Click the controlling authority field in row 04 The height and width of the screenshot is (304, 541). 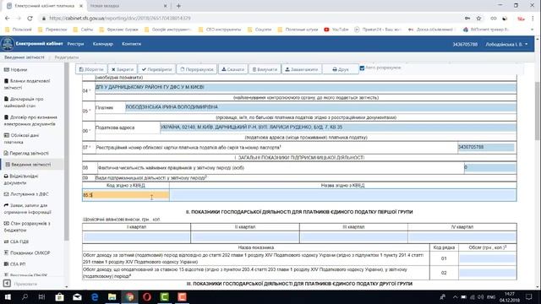click(306, 87)
